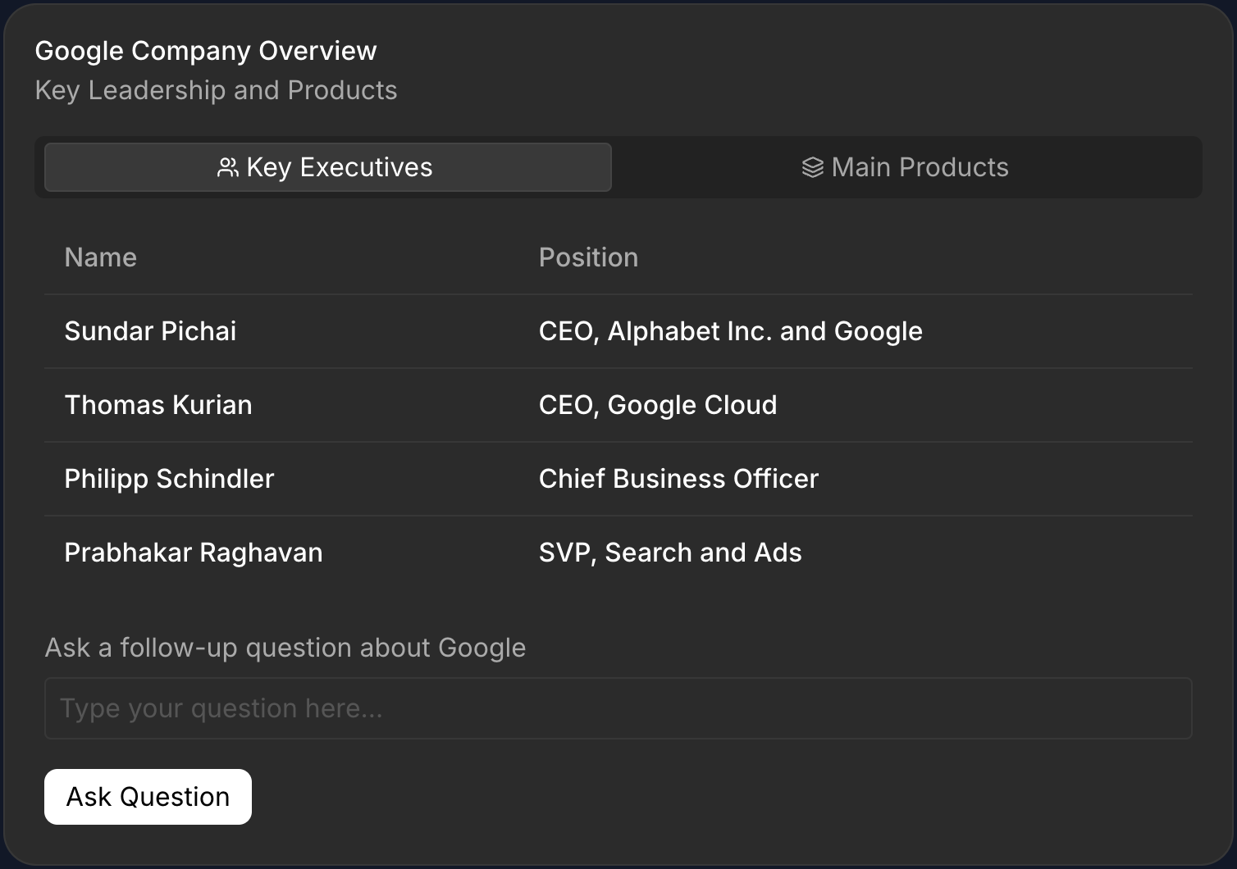Click the layers icon beside Main Products
The width and height of the screenshot is (1237, 869).
click(812, 168)
